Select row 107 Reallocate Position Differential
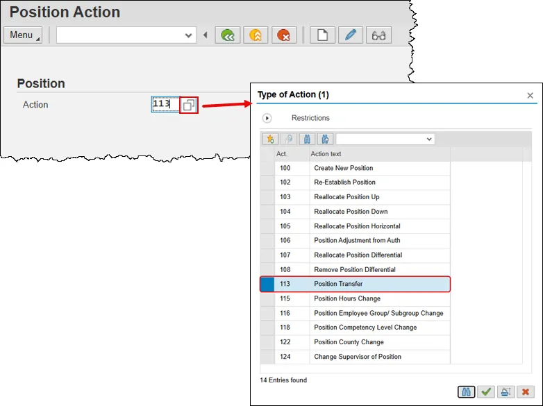Screen dimensions: 543x406 (x=356, y=255)
